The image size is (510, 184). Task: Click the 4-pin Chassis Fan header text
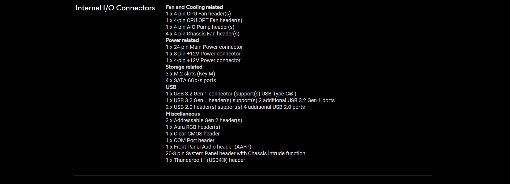click(x=203, y=34)
